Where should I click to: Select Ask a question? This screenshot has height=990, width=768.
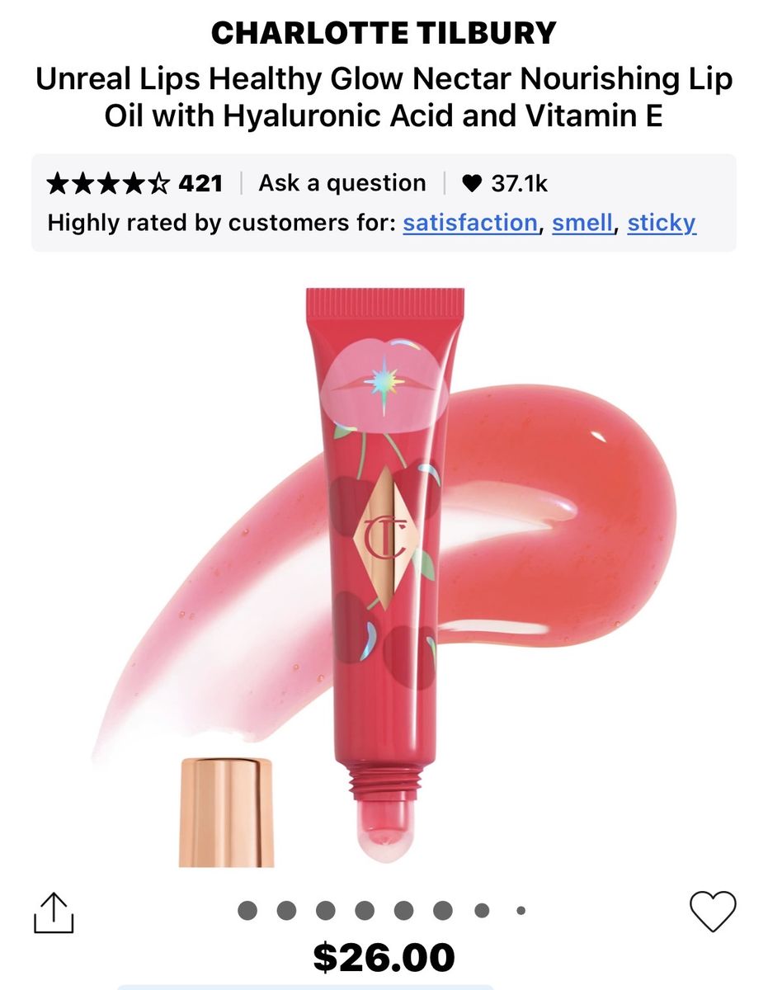coord(342,183)
